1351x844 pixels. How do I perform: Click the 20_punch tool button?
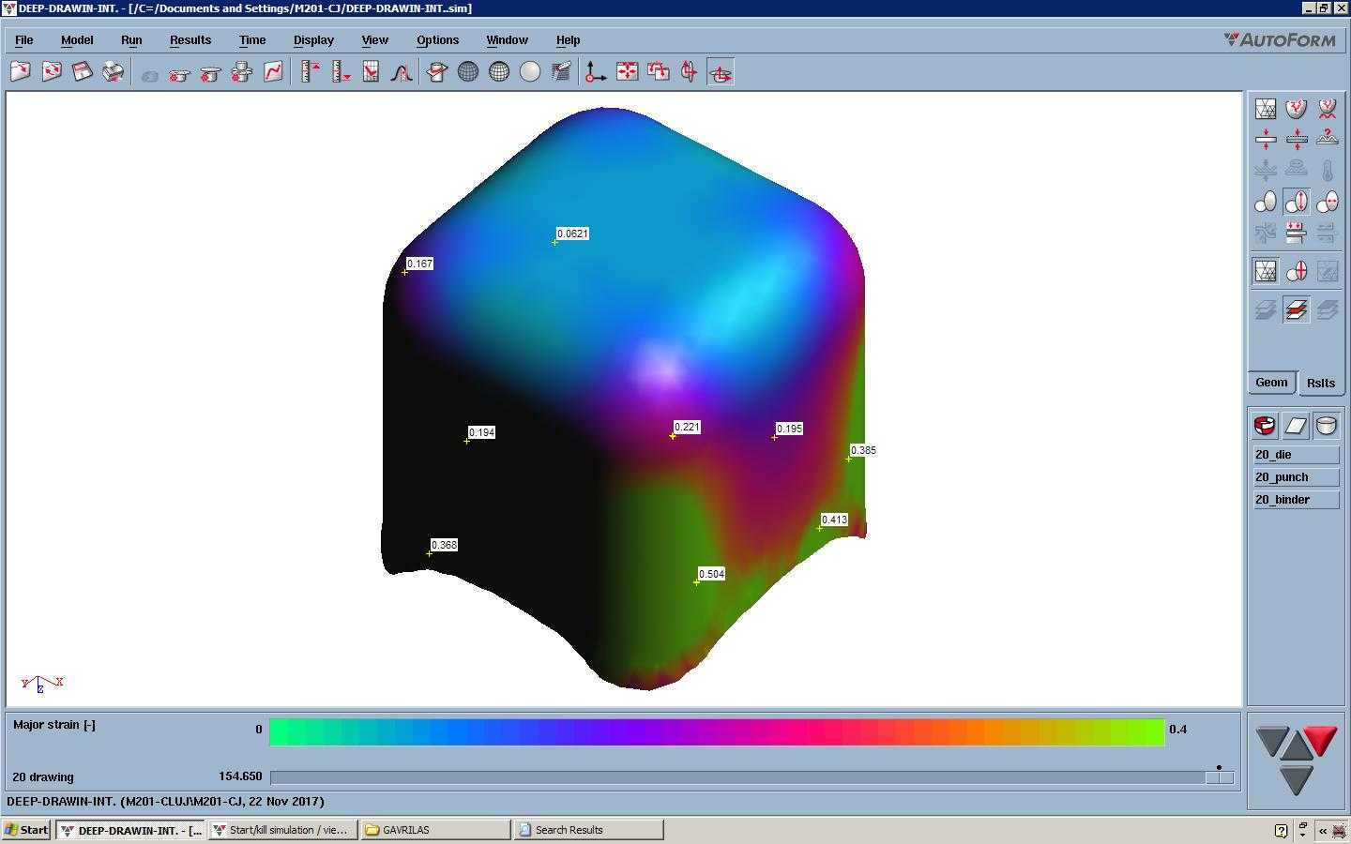tap(1297, 477)
